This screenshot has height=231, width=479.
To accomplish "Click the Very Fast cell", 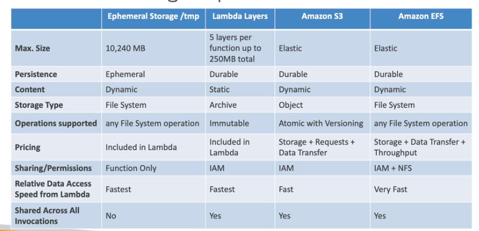I will [391, 189].
